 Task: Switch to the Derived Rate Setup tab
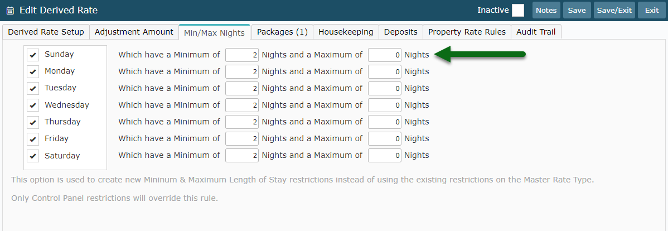(x=46, y=32)
